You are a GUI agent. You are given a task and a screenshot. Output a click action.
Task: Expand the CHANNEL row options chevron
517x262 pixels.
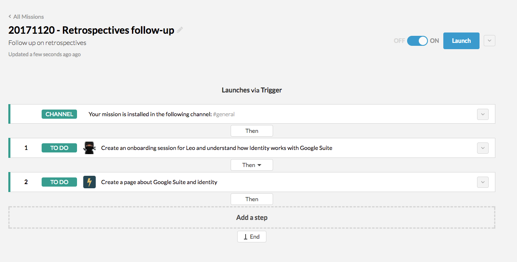coord(482,114)
